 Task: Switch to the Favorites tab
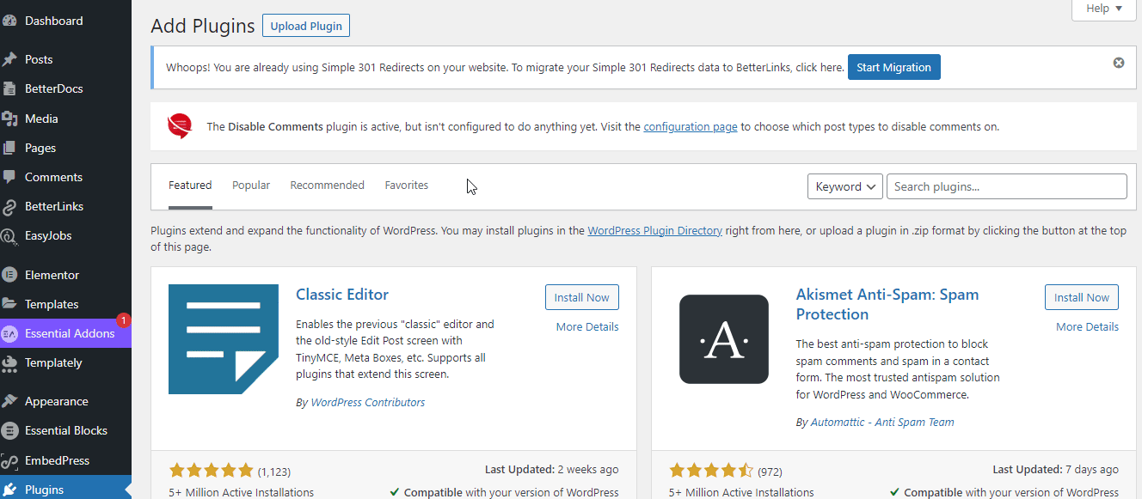pyautogui.click(x=407, y=186)
